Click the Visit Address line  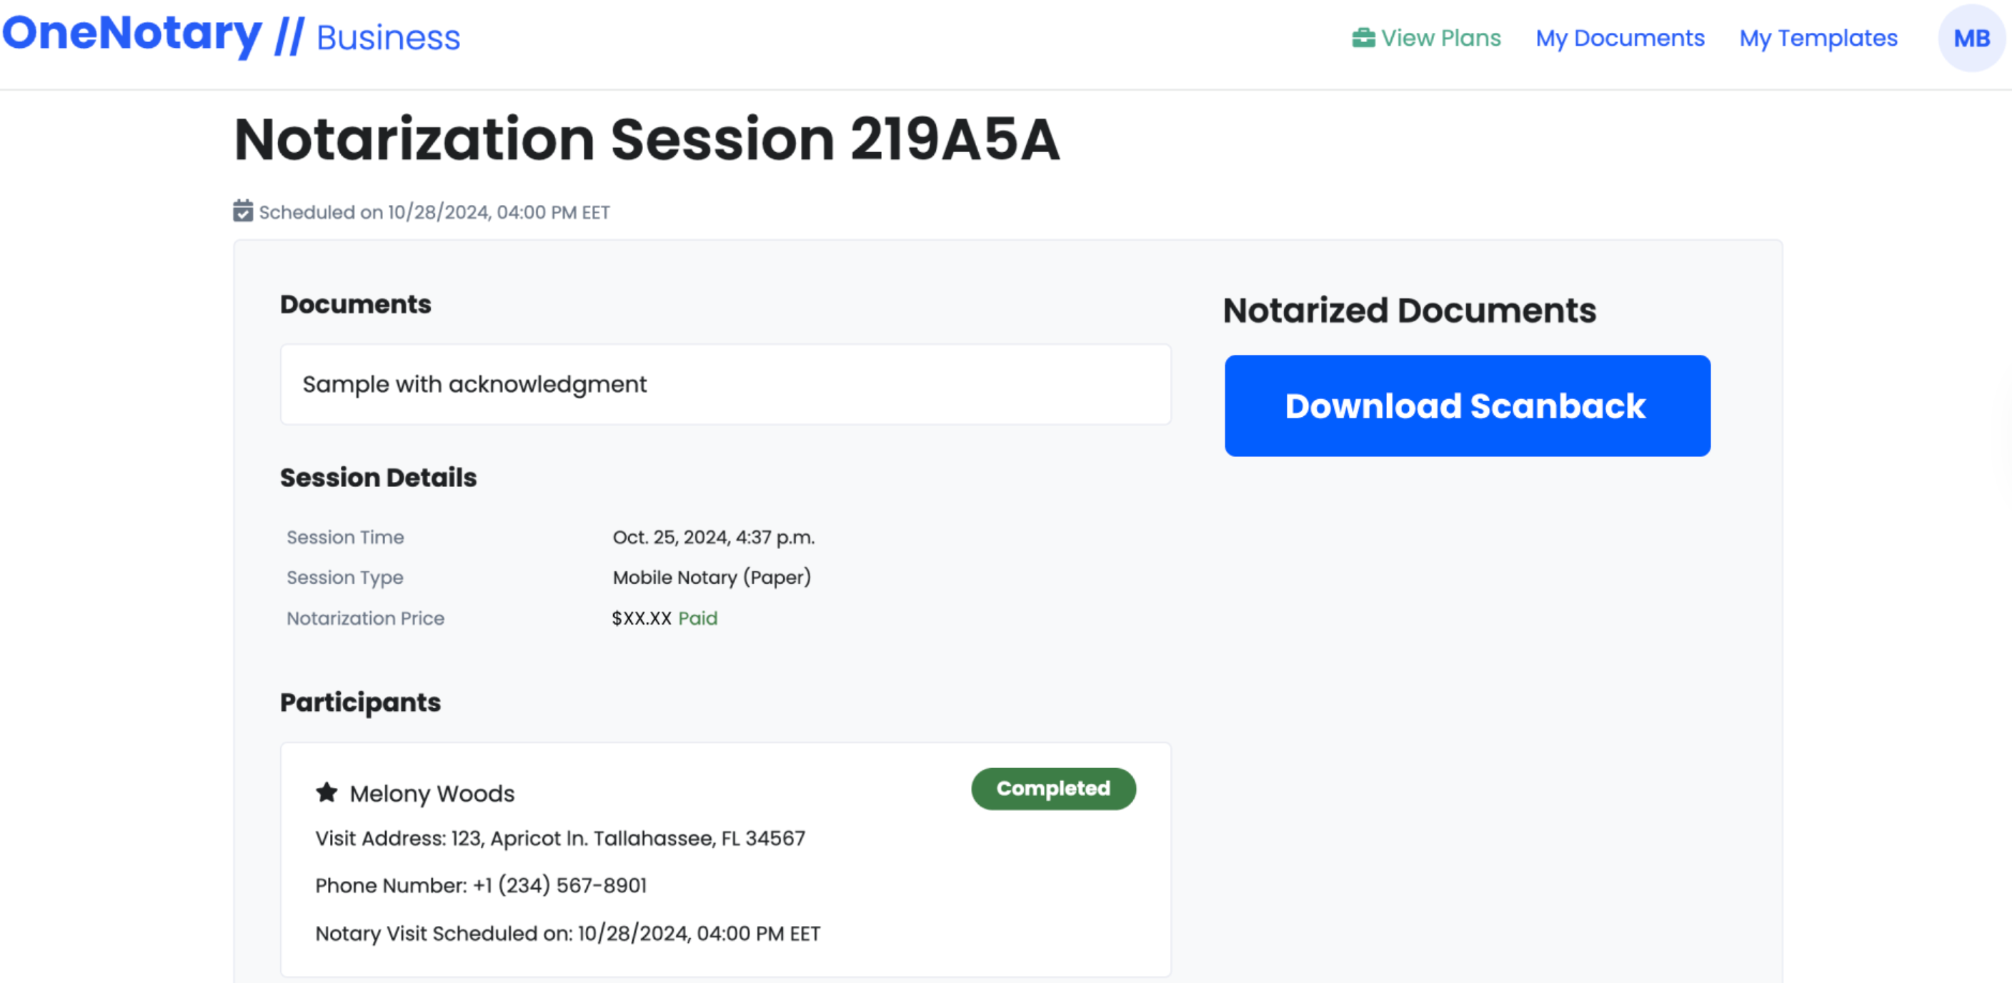pos(559,838)
